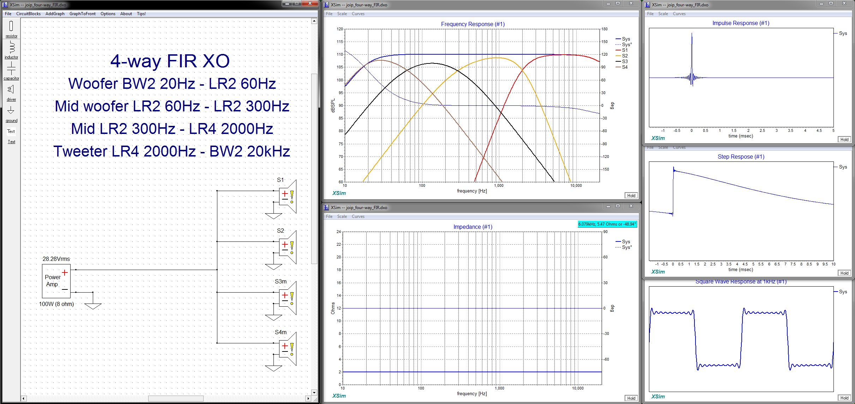Select the boxed Text tool

[x=11, y=131]
